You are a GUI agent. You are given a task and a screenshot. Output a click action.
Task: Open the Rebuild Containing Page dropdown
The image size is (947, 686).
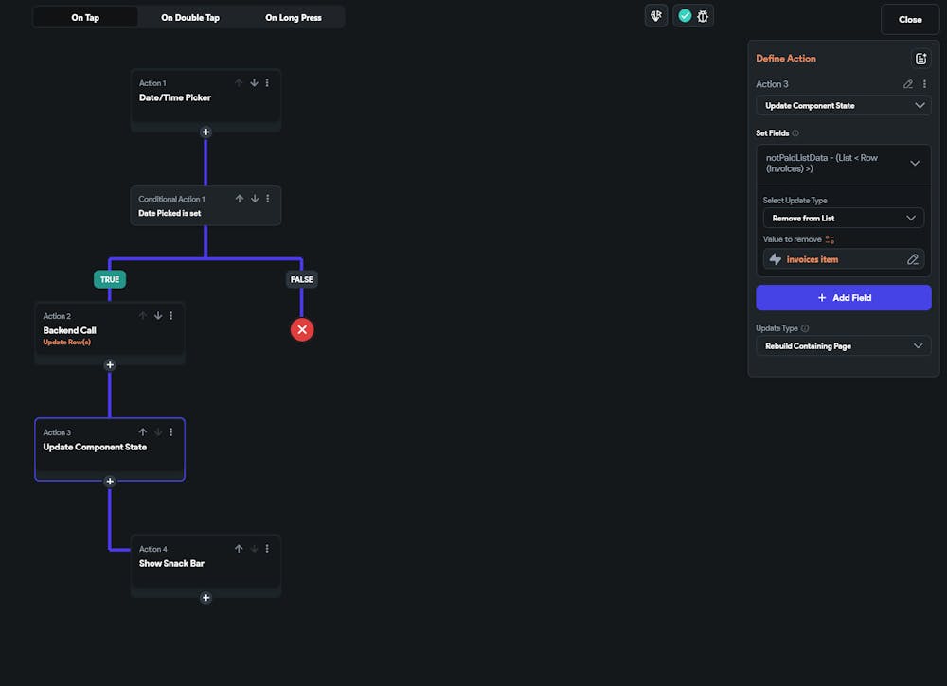point(843,346)
